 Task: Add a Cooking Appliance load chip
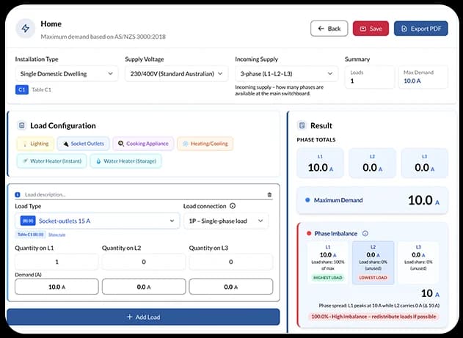tap(143, 144)
